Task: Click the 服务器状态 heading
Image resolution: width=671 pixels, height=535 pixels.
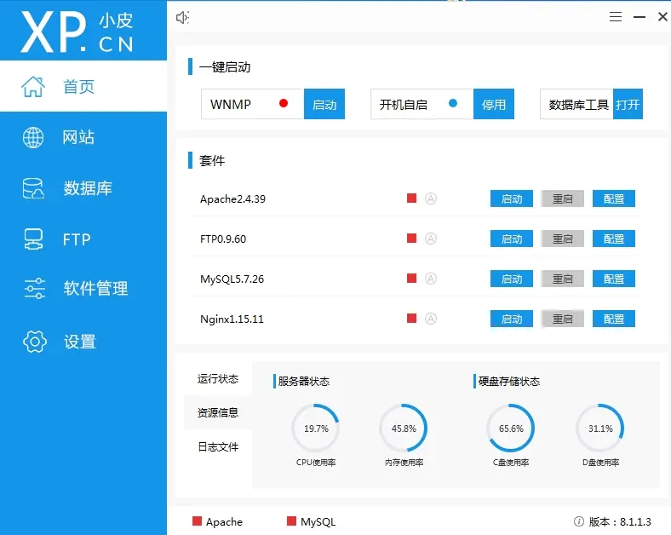Action: pyautogui.click(x=303, y=382)
